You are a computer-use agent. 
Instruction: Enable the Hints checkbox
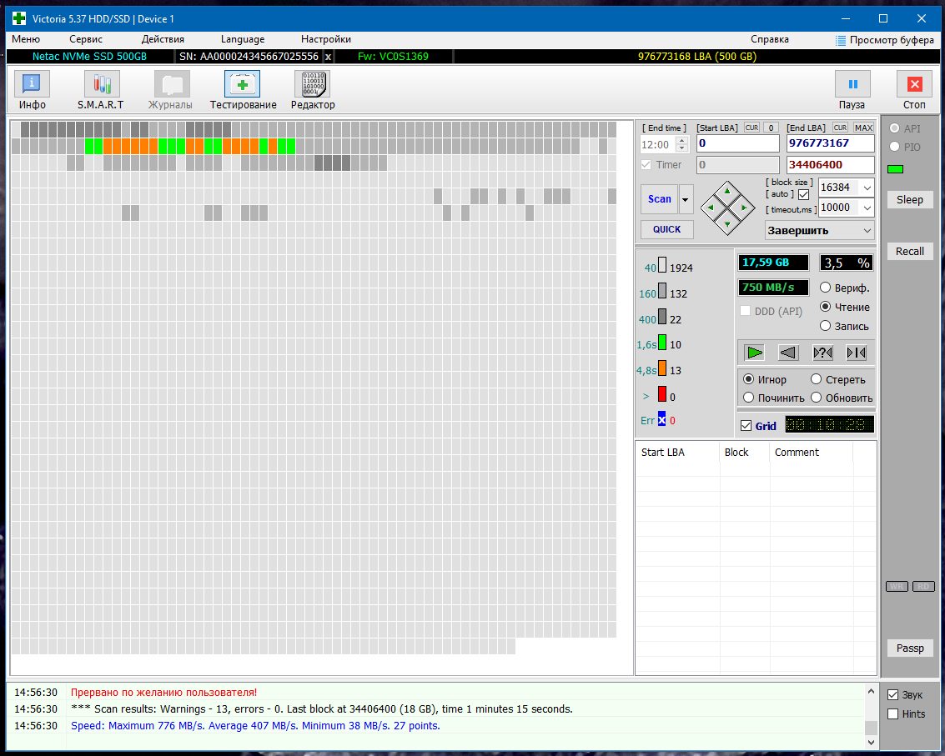tap(893, 713)
